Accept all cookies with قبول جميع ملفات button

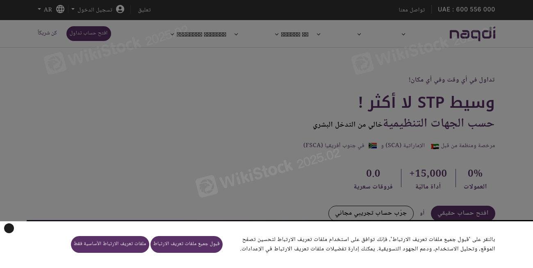(187, 244)
